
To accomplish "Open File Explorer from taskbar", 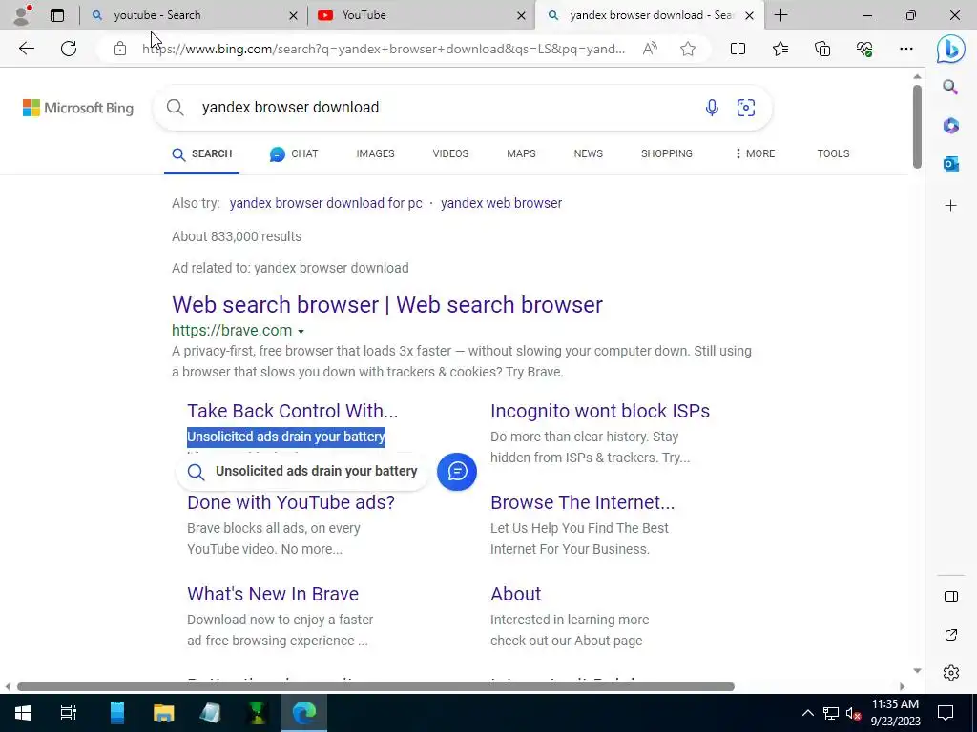I will tap(163, 713).
